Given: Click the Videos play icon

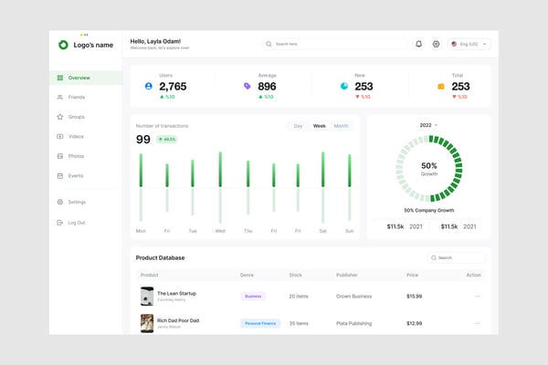Looking at the screenshot, I should (x=60, y=136).
